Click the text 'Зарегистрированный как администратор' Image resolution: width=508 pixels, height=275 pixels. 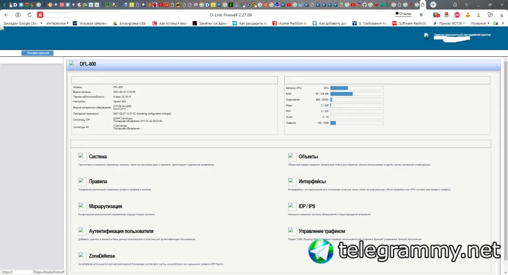click(x=462, y=35)
